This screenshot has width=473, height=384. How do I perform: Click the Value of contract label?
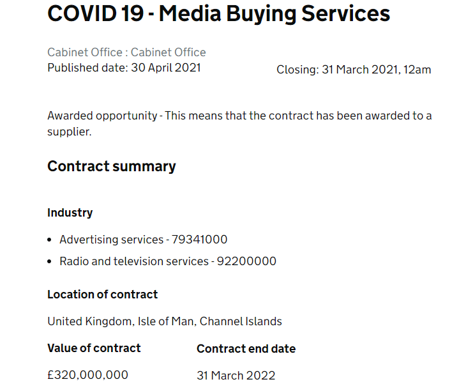(x=94, y=348)
